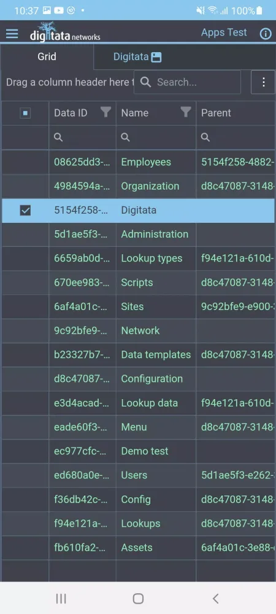Viewport: 276px width, 614px height.
Task: Click Data ID cell e3d4acad-...
Action: pyautogui.click(x=82, y=403)
